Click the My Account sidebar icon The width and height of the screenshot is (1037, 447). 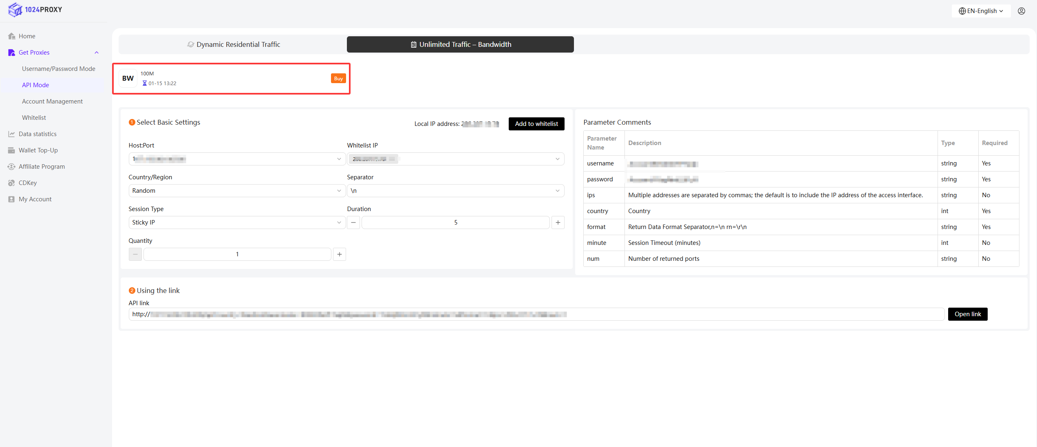11,199
